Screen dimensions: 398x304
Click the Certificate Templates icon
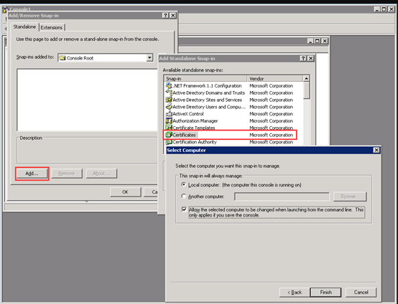coord(169,128)
